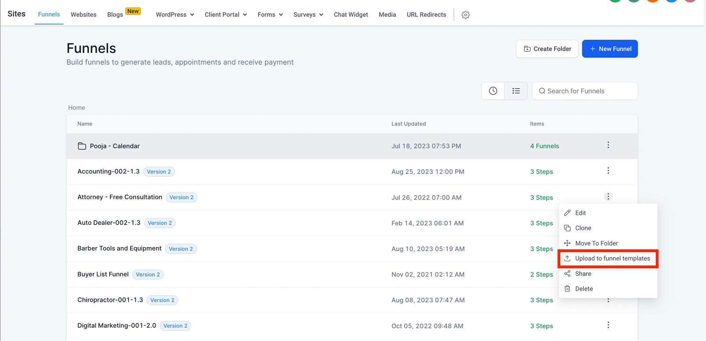
Task: Close three-dot menu for Attorney - Free Consultation
Action: point(608,196)
